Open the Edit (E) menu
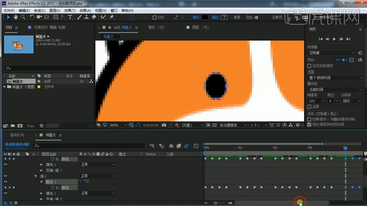This screenshot has width=367, height=206. click(x=24, y=10)
